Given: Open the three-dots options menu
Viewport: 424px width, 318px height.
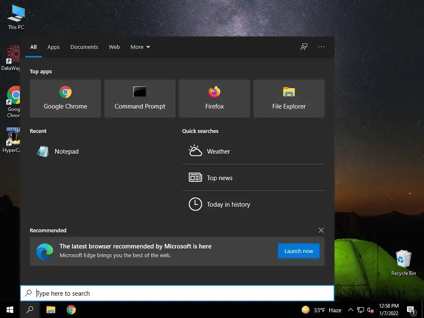Looking at the screenshot, I should pyautogui.click(x=321, y=47).
